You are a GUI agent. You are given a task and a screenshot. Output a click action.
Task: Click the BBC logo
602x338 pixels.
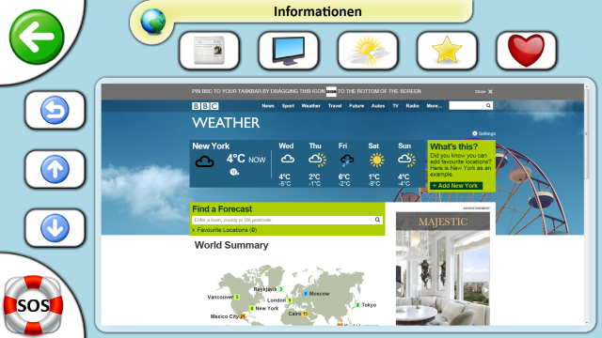coord(205,106)
